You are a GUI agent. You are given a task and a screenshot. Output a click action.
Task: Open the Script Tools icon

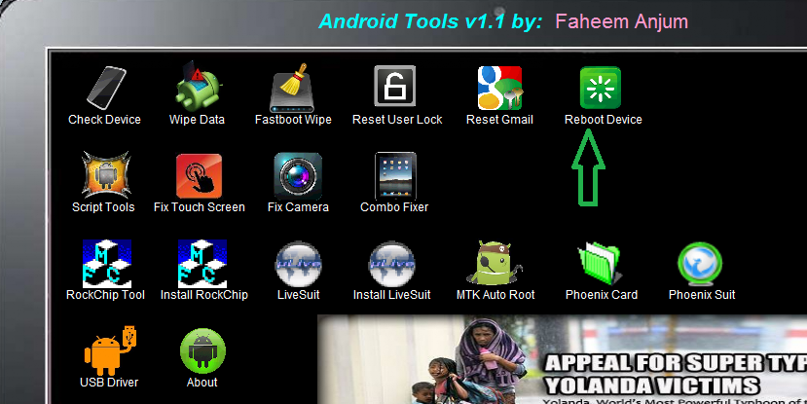(x=105, y=175)
